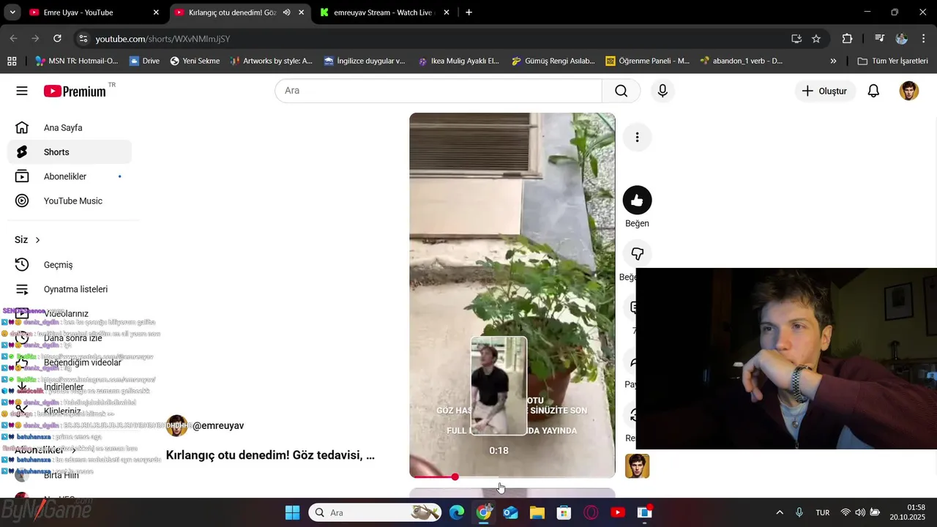Dislike the Short with the thumbs-down button
The image size is (937, 527).
click(x=637, y=254)
